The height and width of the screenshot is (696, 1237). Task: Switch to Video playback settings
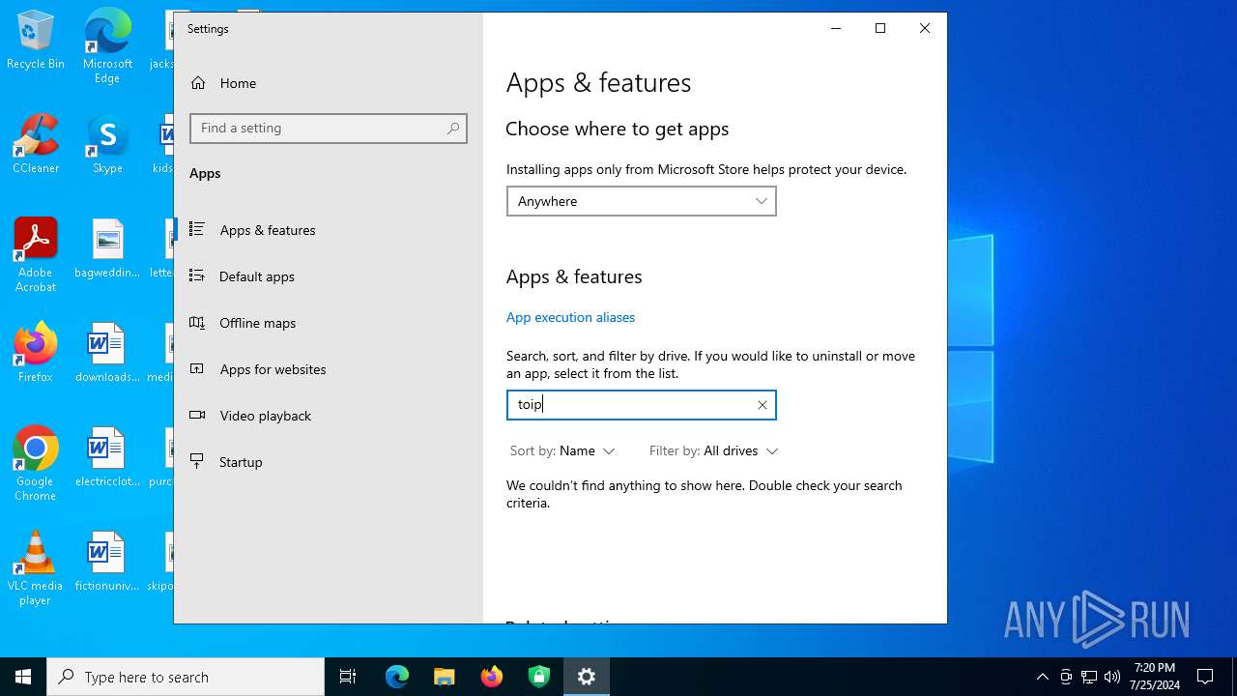(329, 416)
